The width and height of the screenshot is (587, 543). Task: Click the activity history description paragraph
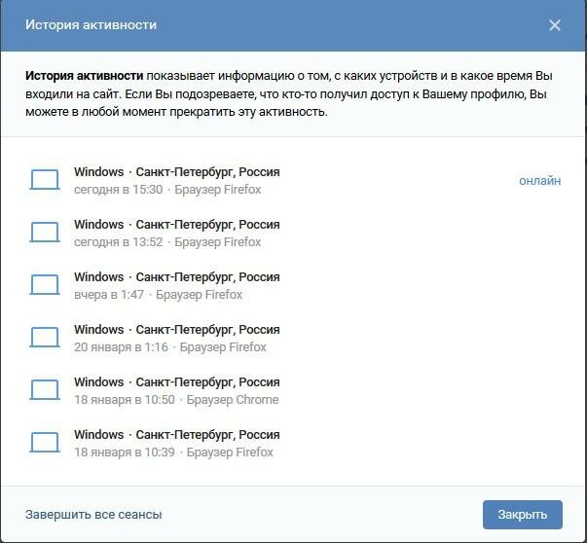click(292, 93)
